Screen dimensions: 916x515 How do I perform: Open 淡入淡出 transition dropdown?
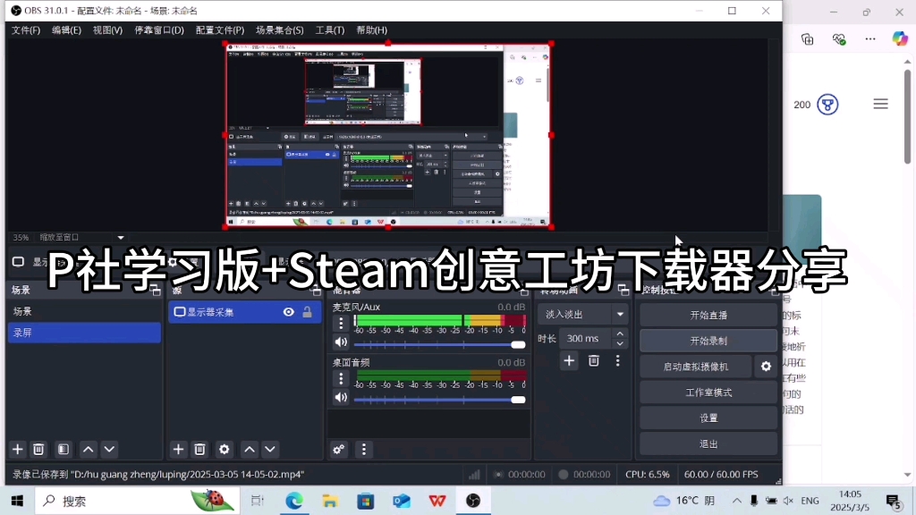[x=582, y=314]
